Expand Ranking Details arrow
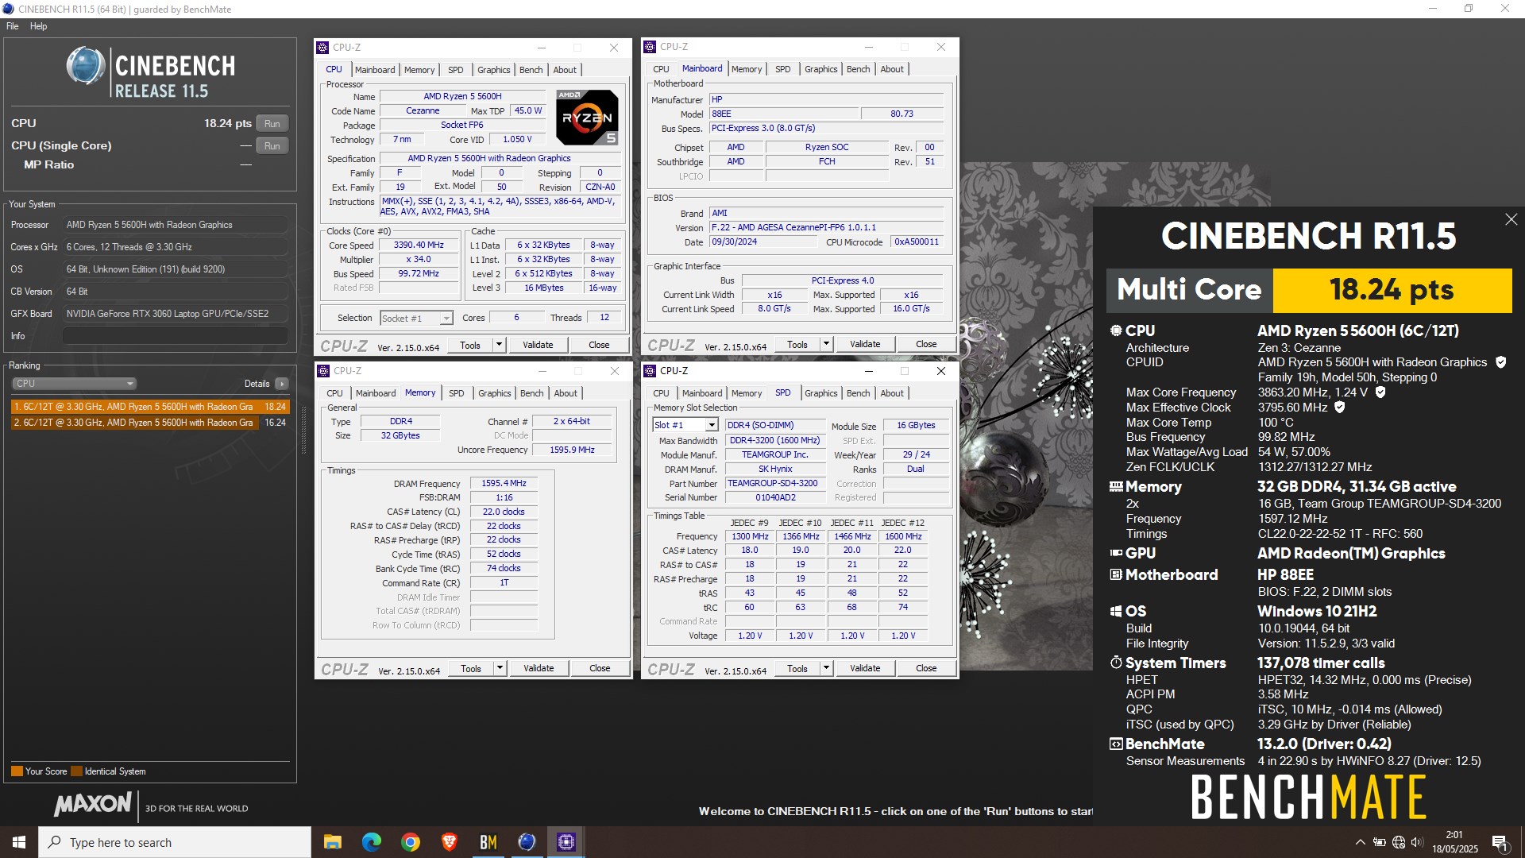 281,384
